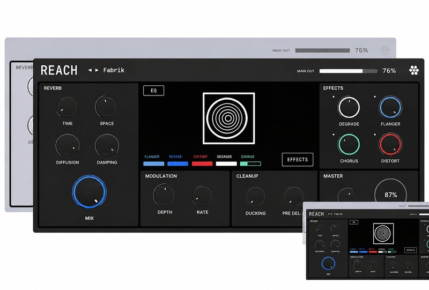Click the REACH title logo in the large dark window
Screen dimensions: 429x290
point(59,70)
